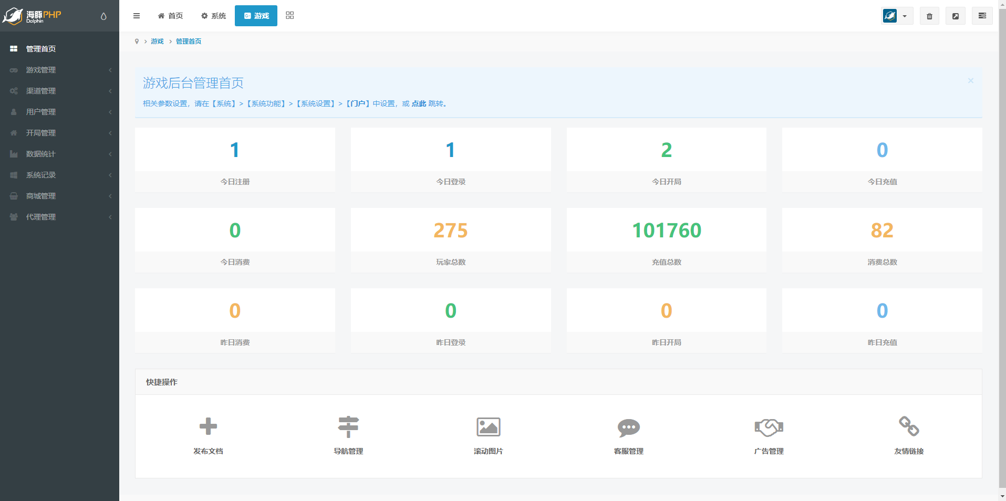The height and width of the screenshot is (501, 1006).
Task: Dismiss the 游戏后台管理首页 notice banner
Action: (970, 81)
